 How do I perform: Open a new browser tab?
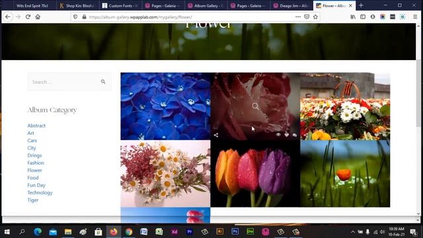(361, 5)
